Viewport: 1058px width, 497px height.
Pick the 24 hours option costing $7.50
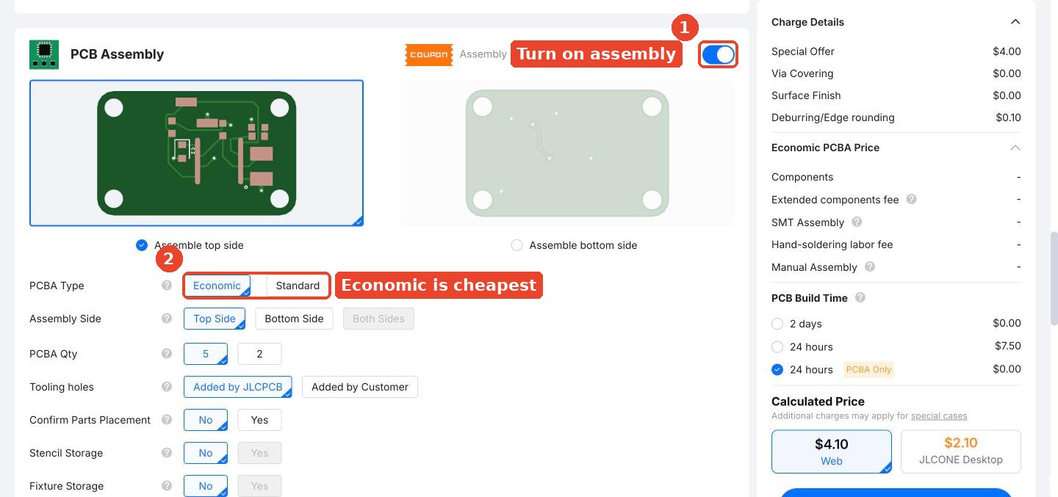[777, 347]
